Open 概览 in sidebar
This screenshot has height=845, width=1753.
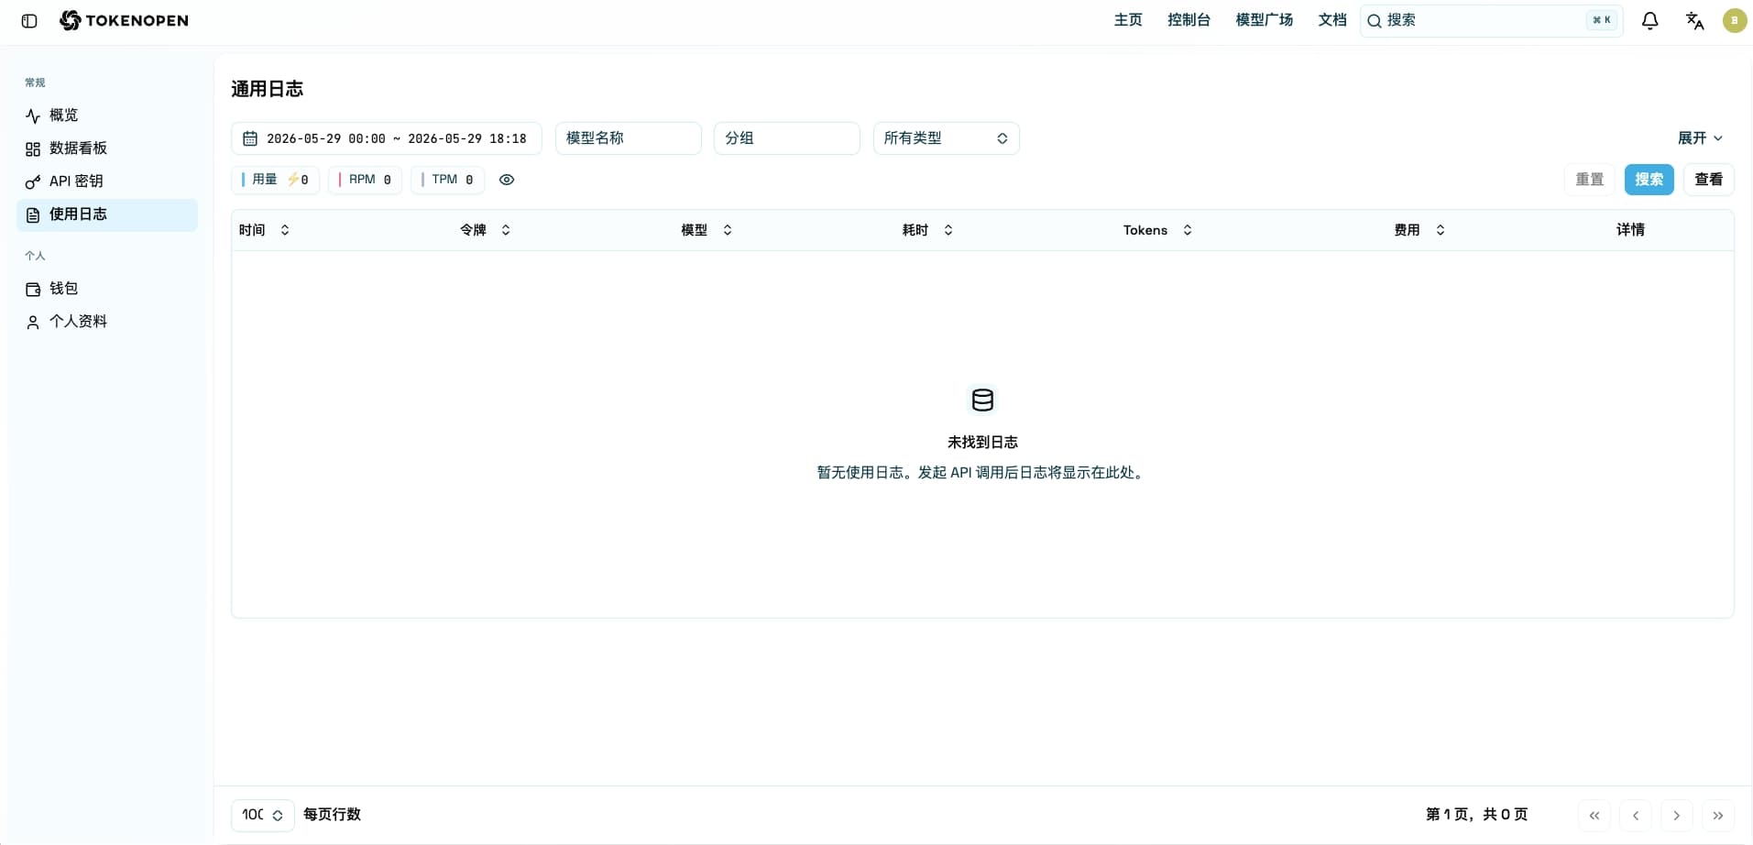[x=107, y=115]
